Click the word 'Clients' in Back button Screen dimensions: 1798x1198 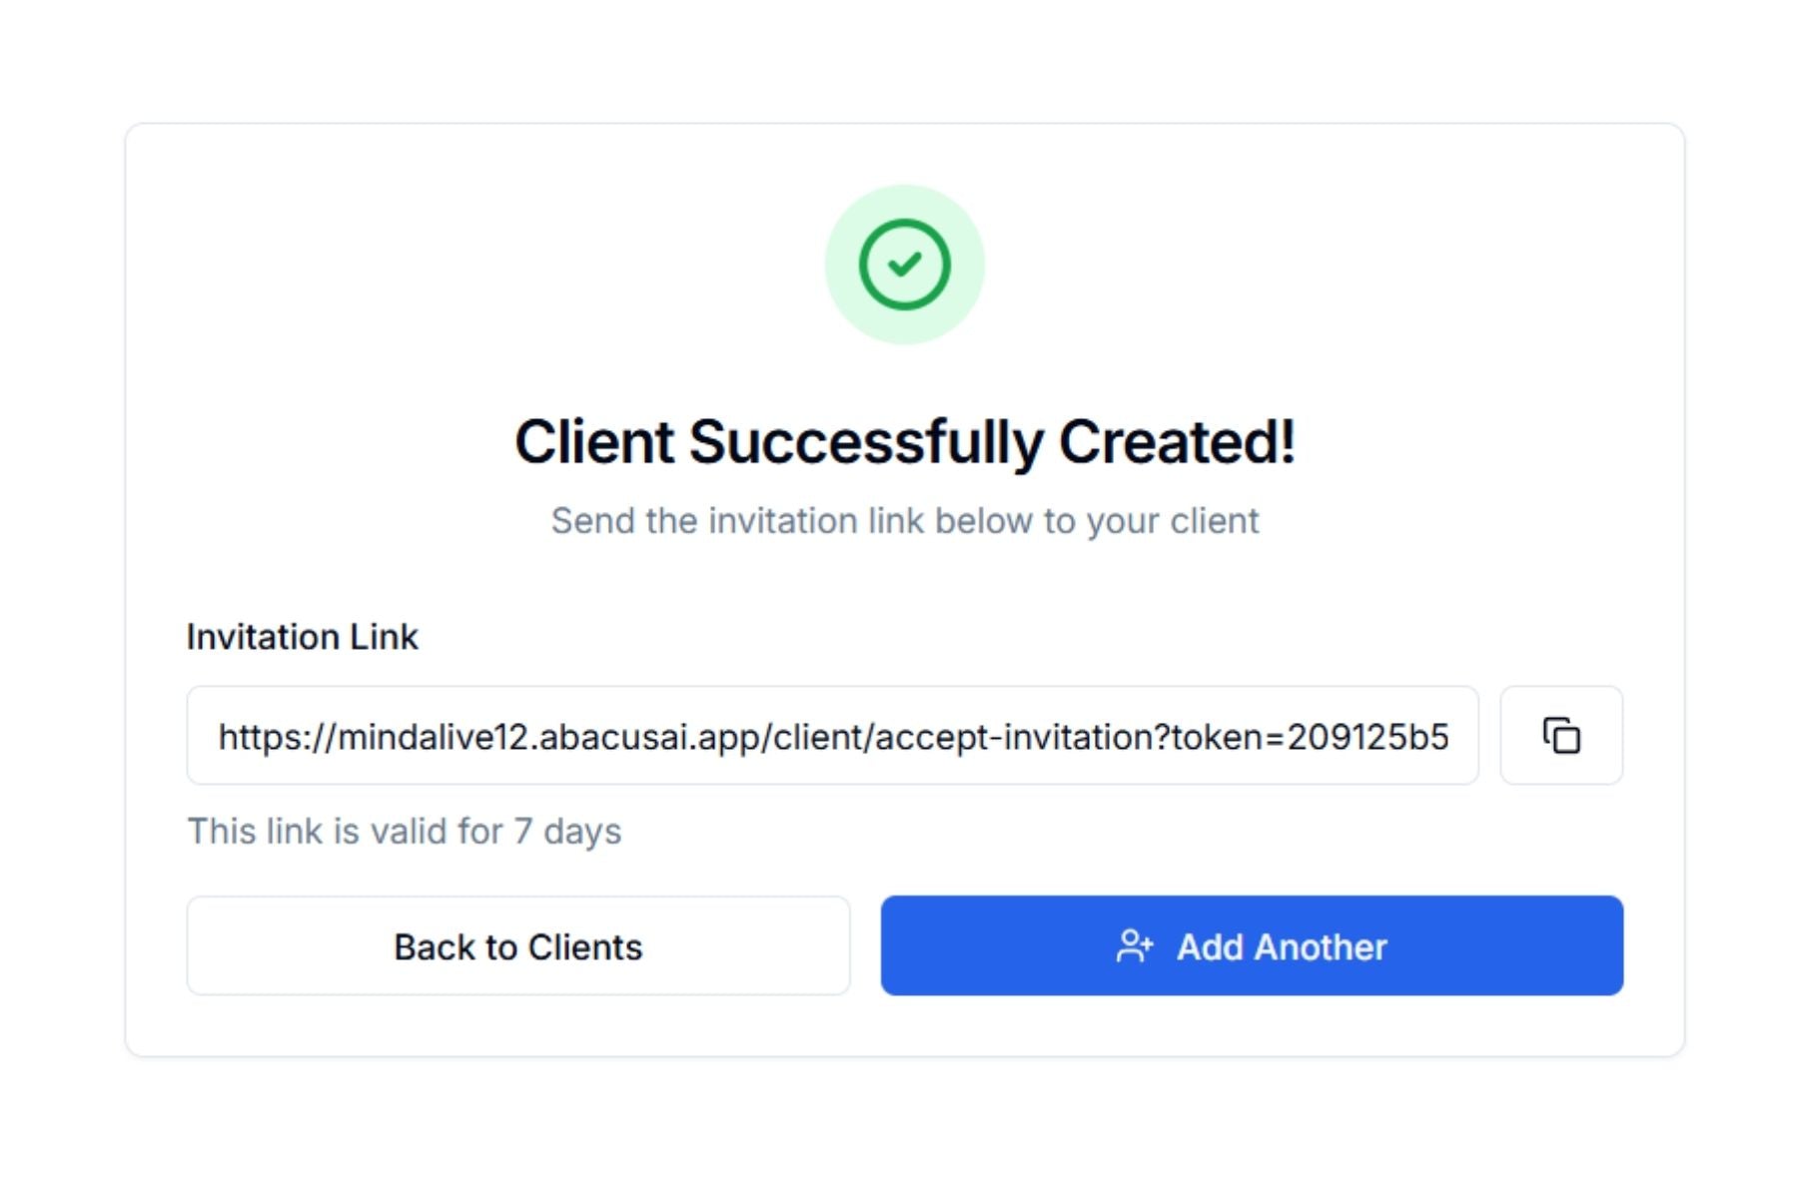point(584,946)
